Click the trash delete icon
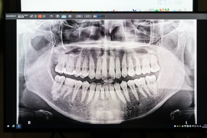 click(x=58, y=16)
